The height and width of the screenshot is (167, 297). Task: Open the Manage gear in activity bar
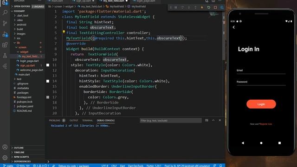(5, 158)
